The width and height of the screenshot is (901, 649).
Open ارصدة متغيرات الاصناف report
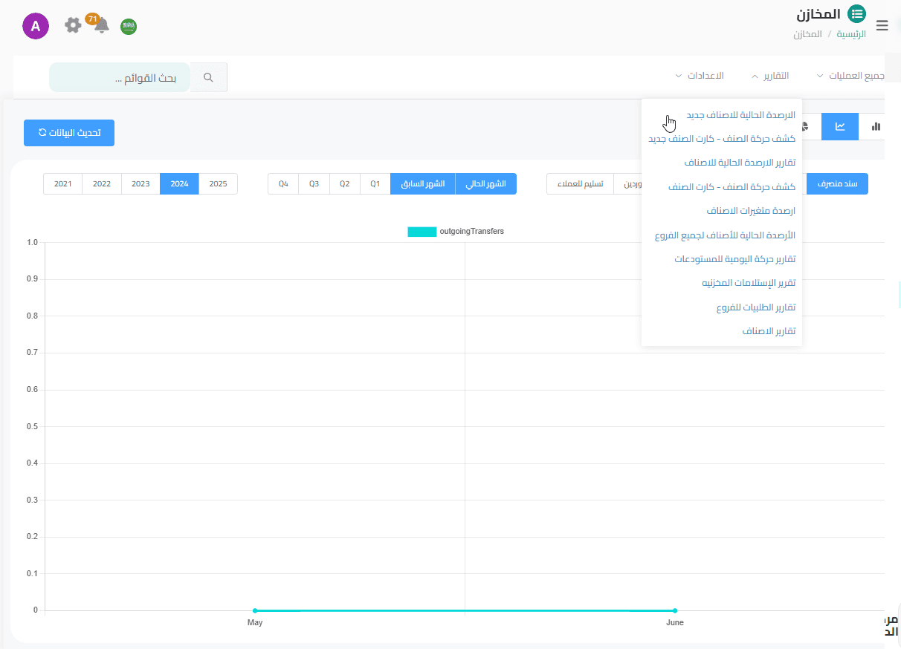(751, 211)
